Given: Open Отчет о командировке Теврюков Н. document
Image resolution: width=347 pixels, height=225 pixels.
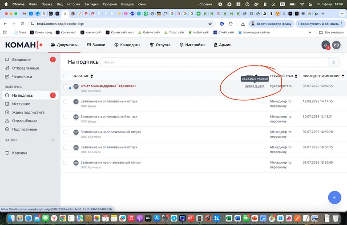Looking at the screenshot, I should [x=108, y=86].
